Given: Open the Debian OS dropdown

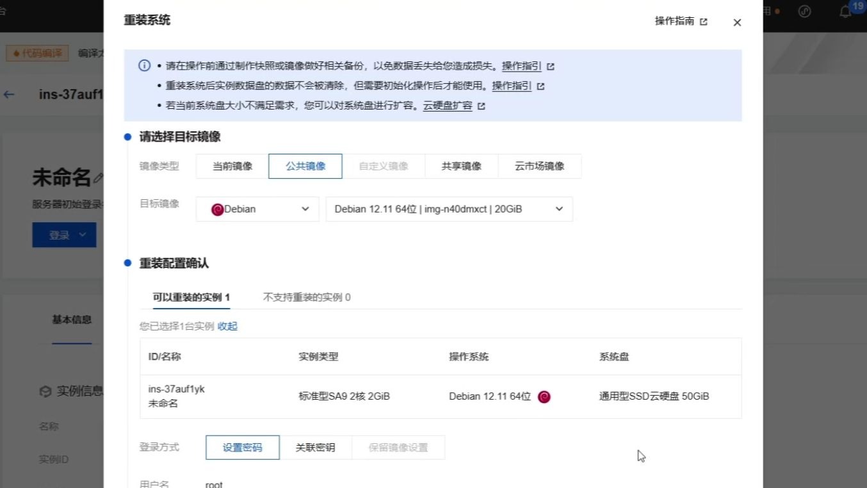Looking at the screenshot, I should pos(257,209).
